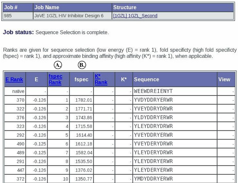Select job number 985 cell
The width and height of the screenshot is (238, 183).
[x=18, y=16]
